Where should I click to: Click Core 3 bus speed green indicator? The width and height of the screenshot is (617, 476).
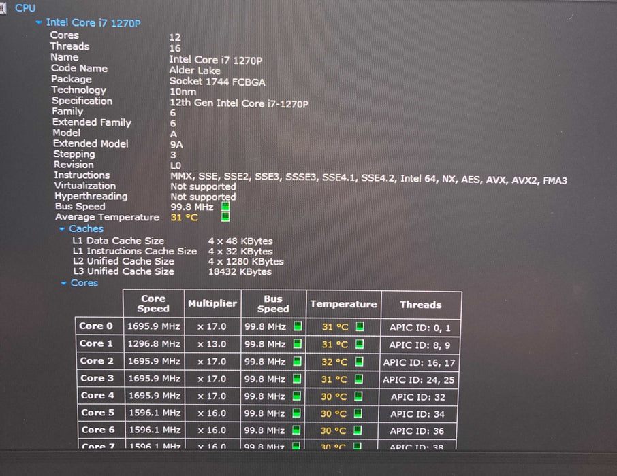[x=297, y=379]
